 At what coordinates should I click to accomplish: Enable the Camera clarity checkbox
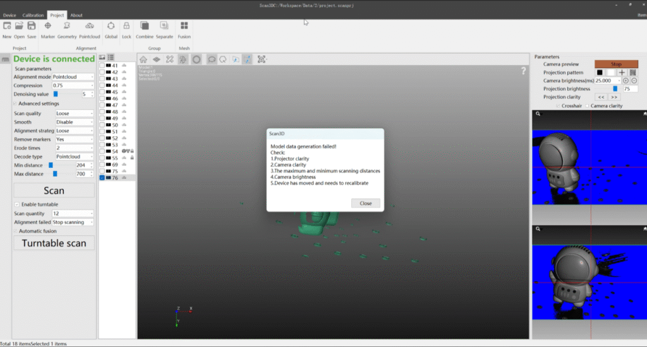[x=587, y=106]
